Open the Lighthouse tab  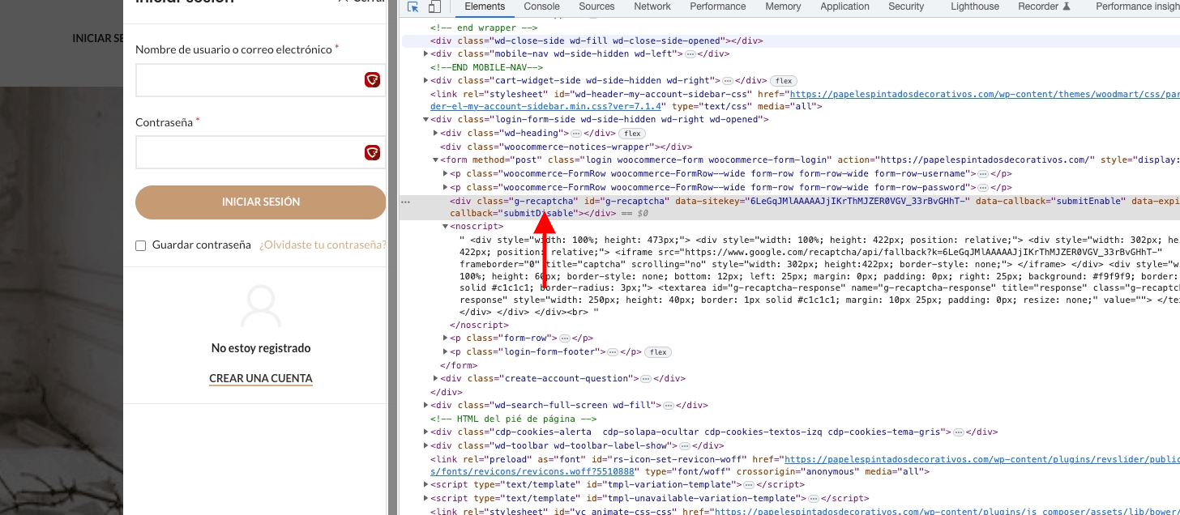pyautogui.click(x=974, y=7)
